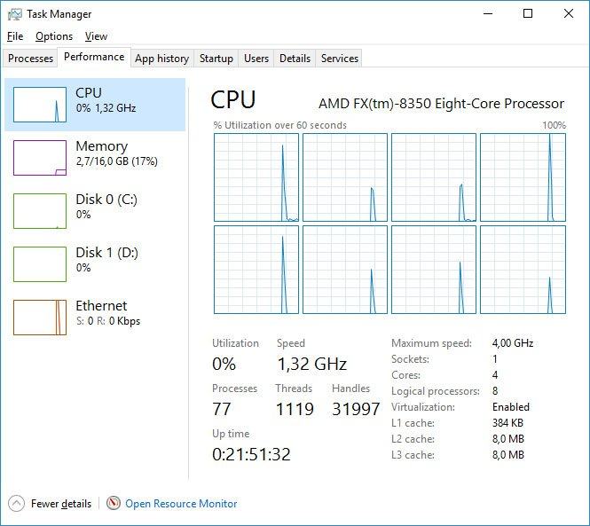This screenshot has height=526, width=590.
Task: Select the Disk 0 (C:) graph
Action: pos(40,211)
